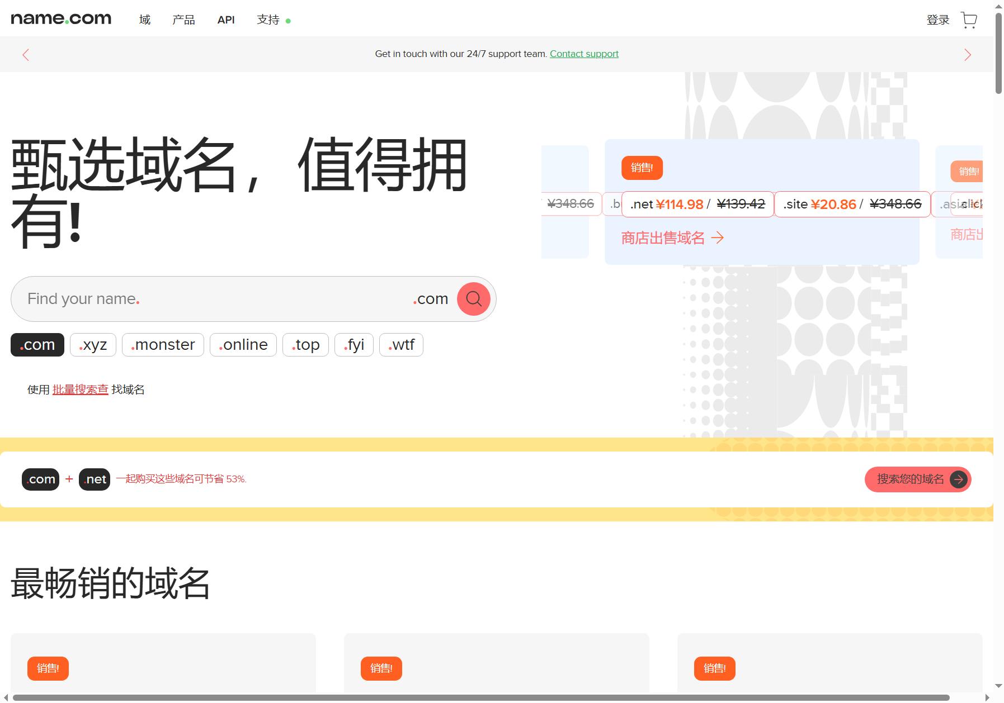
Task: Click the red search magnifier button
Action: (x=474, y=299)
